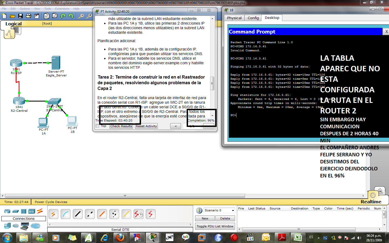389x243 pixels.
Task: Click the Paste toolbar icon
Action: click(55, 16)
